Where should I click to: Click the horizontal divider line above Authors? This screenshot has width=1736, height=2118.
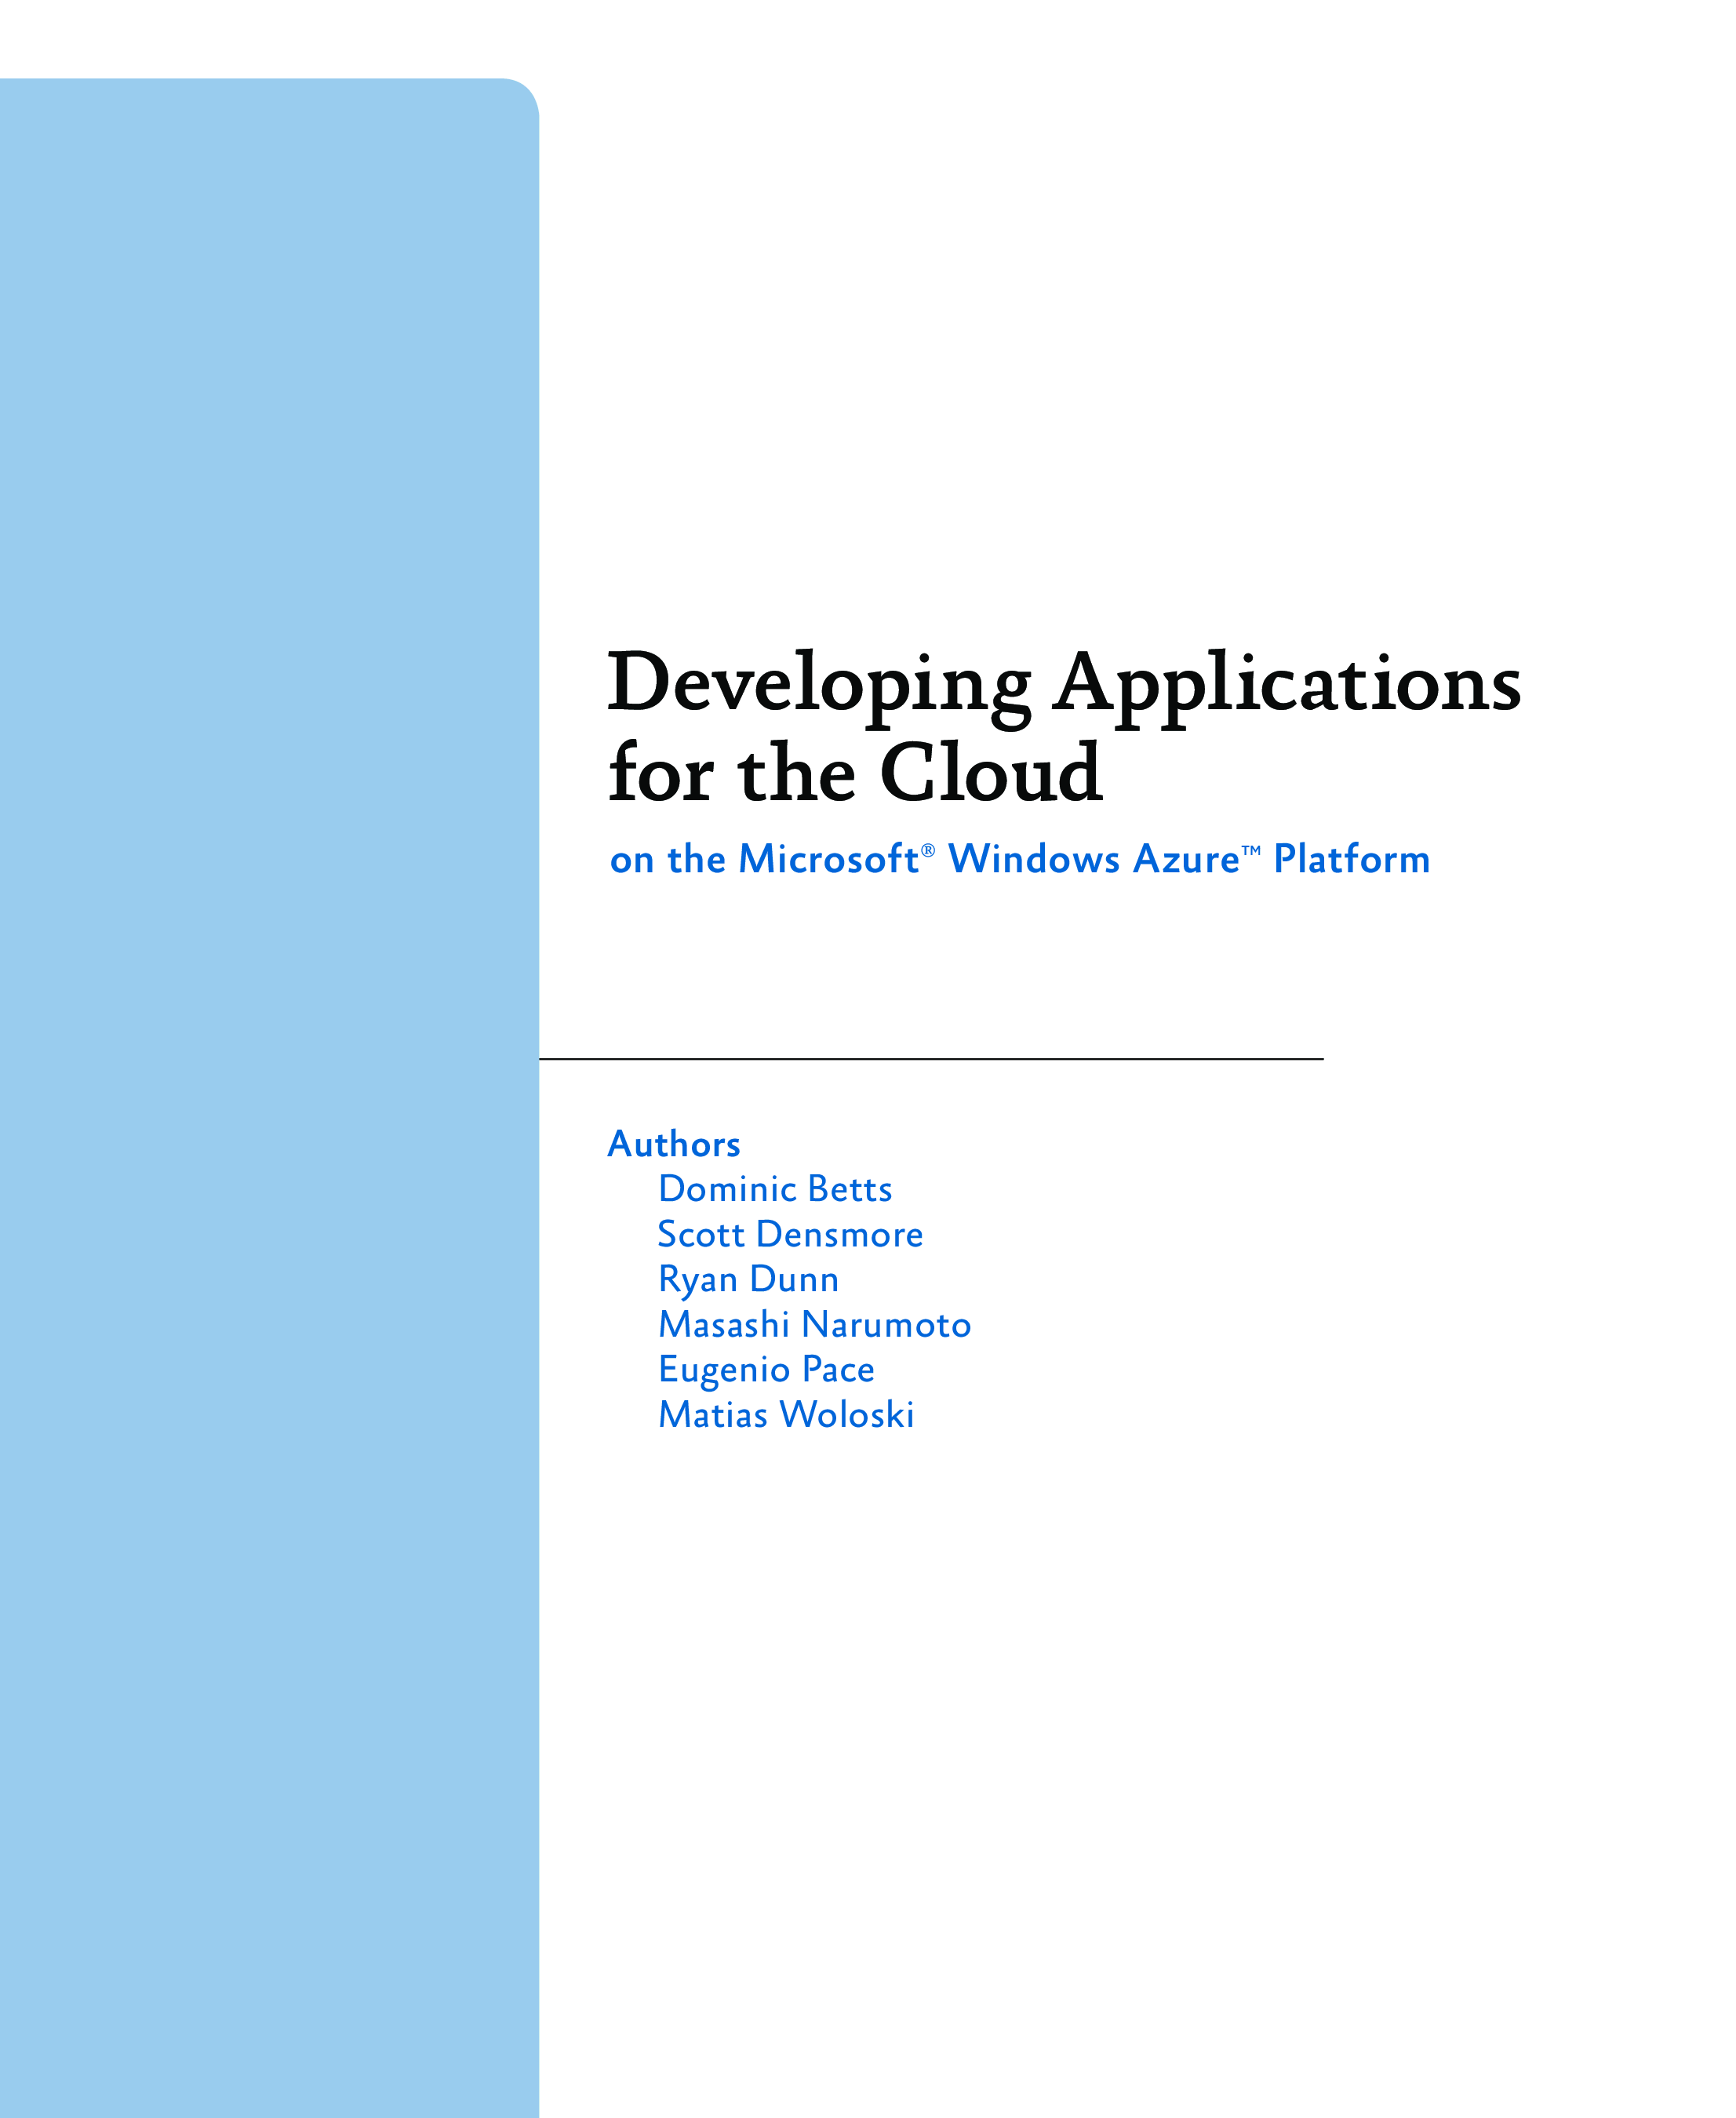click(x=930, y=1058)
